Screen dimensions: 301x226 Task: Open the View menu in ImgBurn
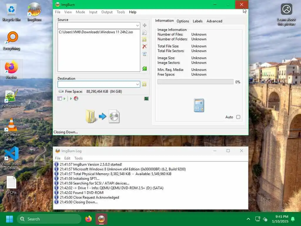click(x=68, y=12)
